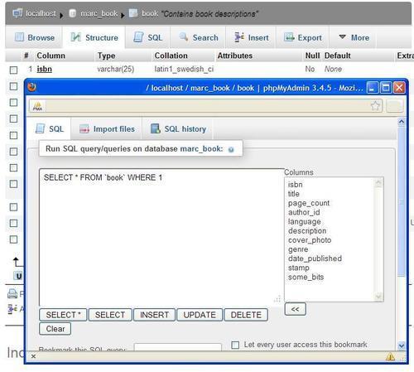Click the x icon in popup status bar

tap(33, 356)
